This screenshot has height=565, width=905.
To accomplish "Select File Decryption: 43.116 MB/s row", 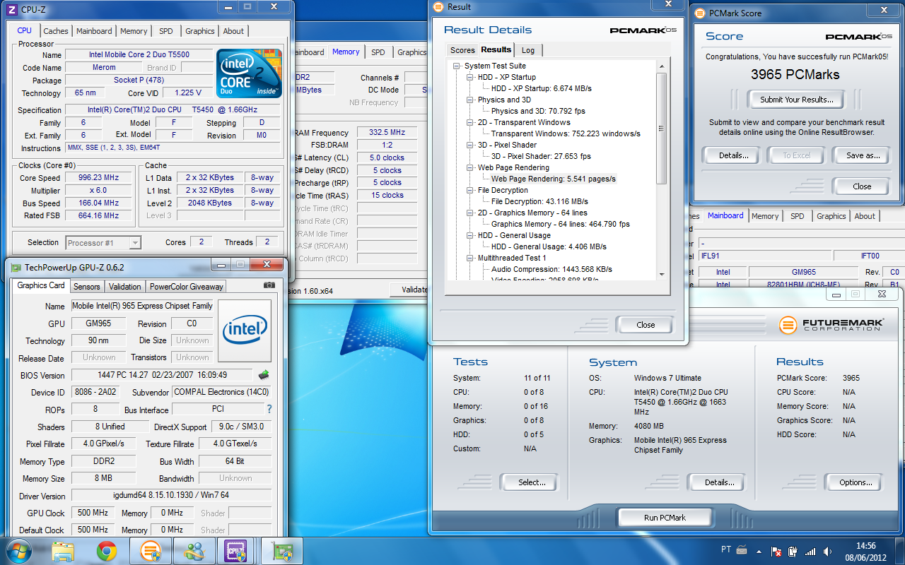I will [x=539, y=201].
